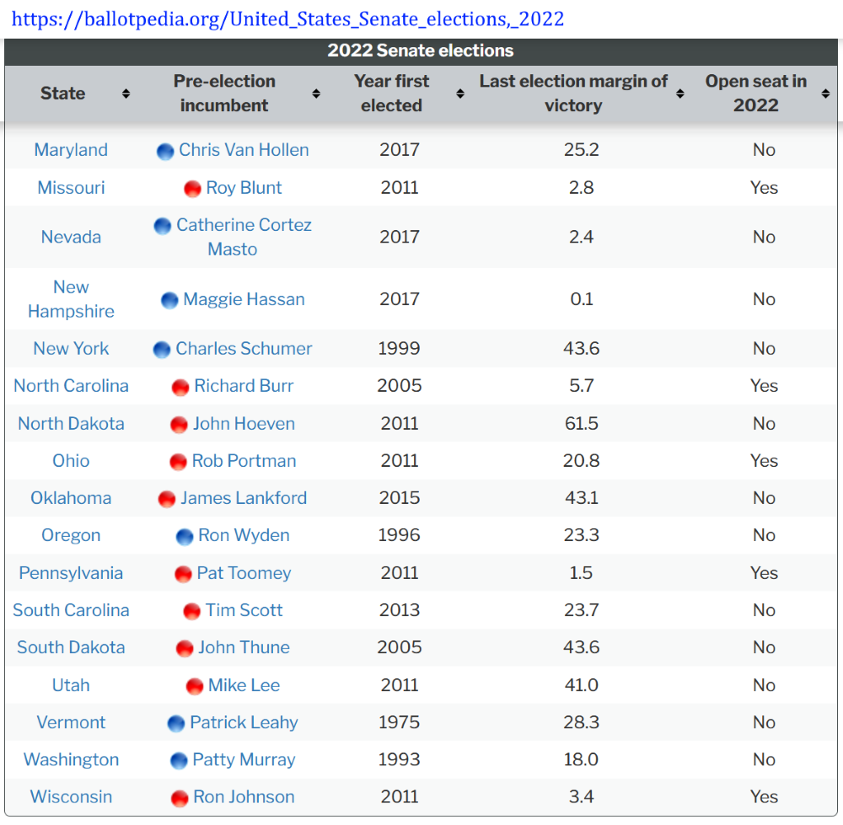Click the red dot beside Mike Lee

194,686
